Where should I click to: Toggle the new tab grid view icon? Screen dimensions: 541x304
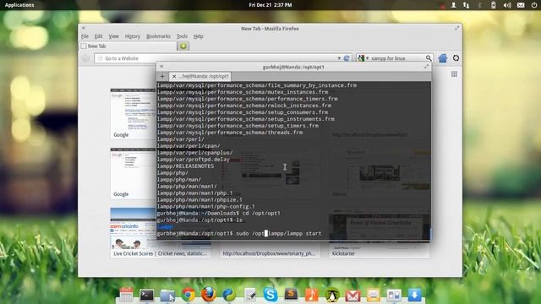coord(454,74)
